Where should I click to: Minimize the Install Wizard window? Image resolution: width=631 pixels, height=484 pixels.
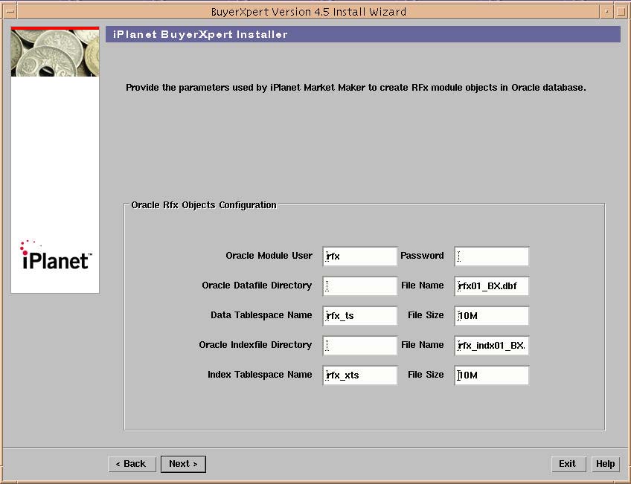coord(606,12)
